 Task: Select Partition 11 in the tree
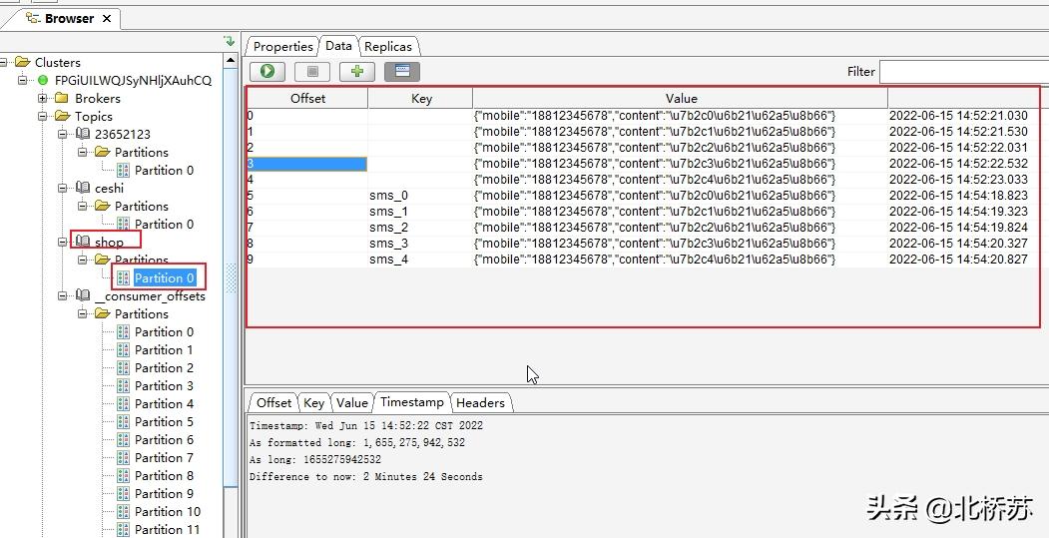168,529
